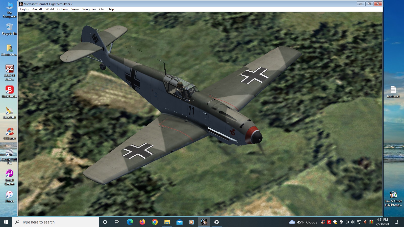Select the Install Creator desktop shortcut
This screenshot has height=227, width=404.
tap(10, 177)
